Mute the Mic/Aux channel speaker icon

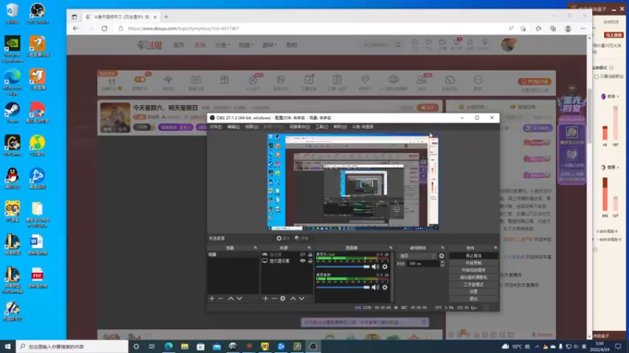click(375, 267)
